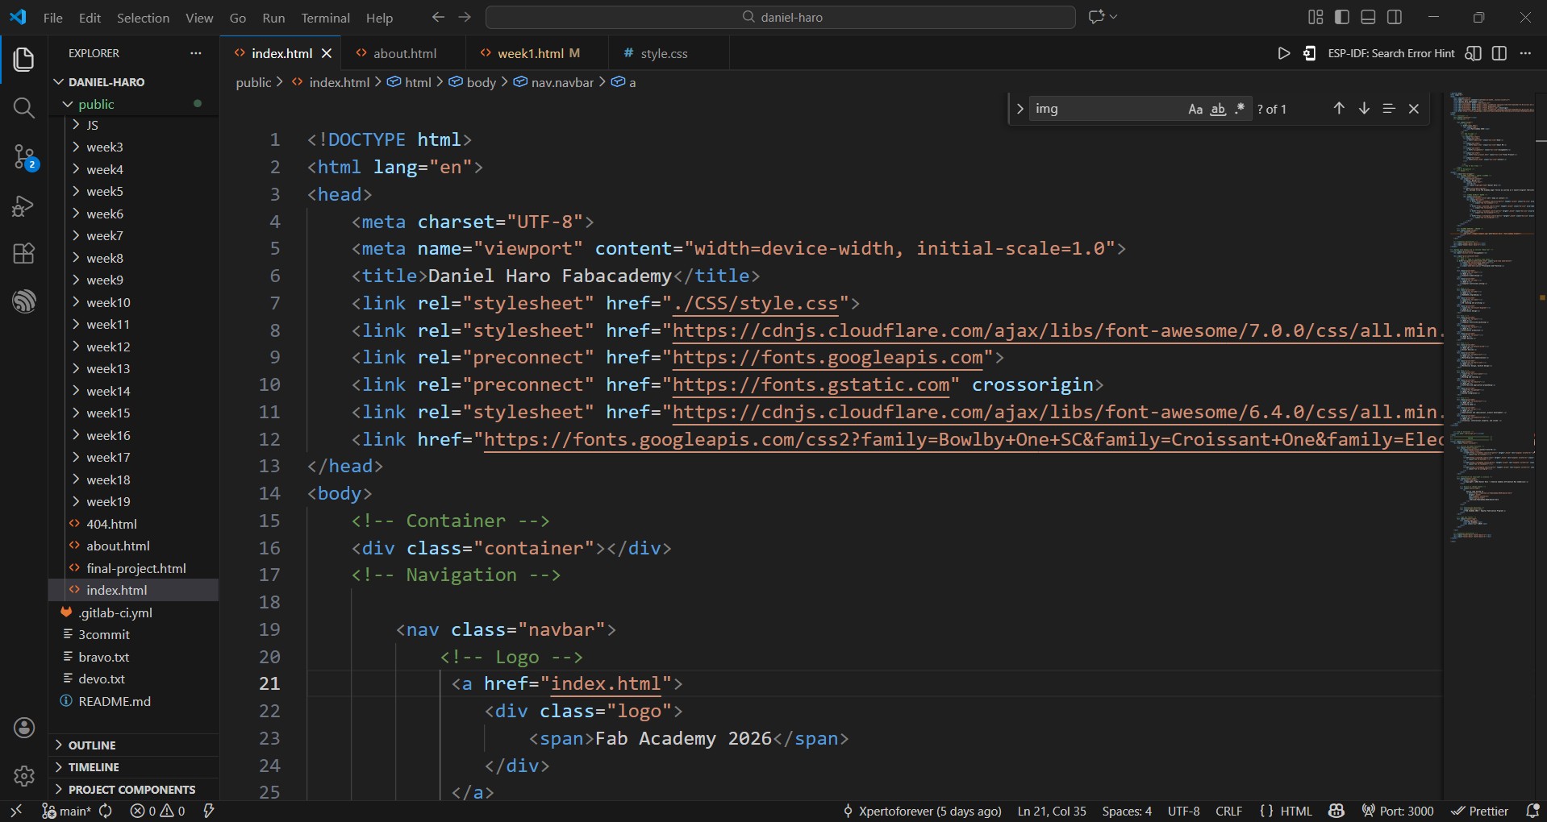Split the editor to the right
This screenshot has width=1547, height=822.
(x=1499, y=53)
